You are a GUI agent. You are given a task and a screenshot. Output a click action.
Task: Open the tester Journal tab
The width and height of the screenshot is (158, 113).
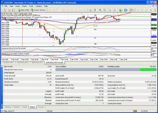coord(41,107)
